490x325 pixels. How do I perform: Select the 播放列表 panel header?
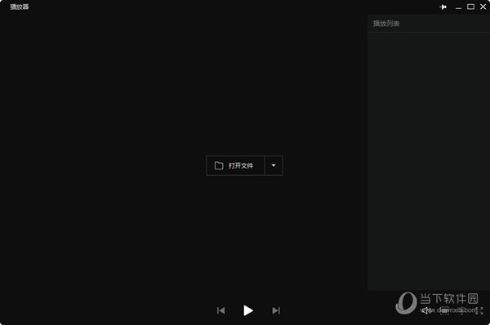(386, 24)
